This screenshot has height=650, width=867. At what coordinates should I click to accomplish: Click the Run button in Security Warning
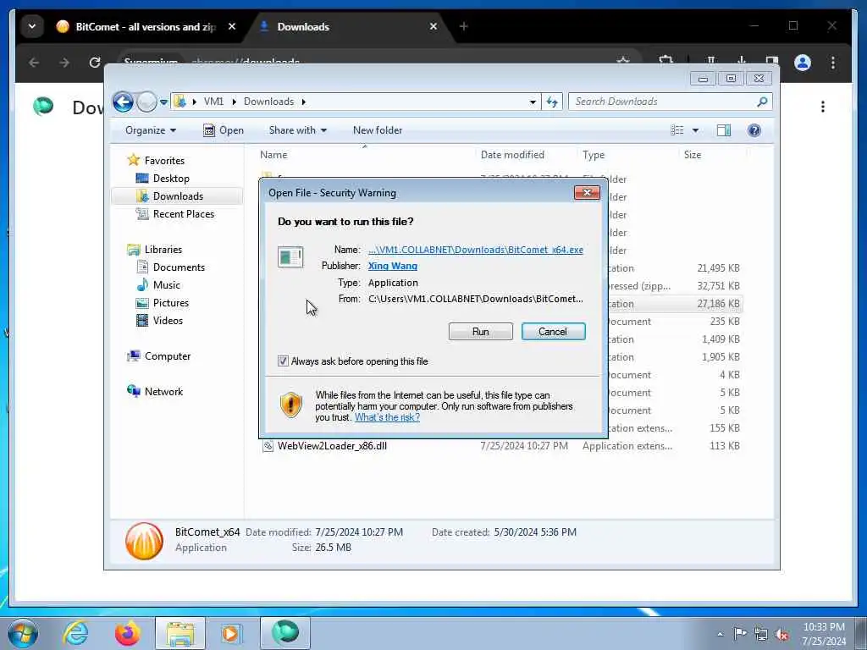tap(481, 332)
